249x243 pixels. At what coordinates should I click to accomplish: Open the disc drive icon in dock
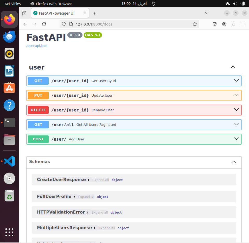coord(9,178)
